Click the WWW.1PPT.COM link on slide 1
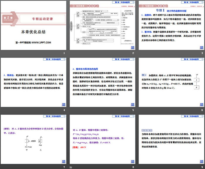 point(44,43)
